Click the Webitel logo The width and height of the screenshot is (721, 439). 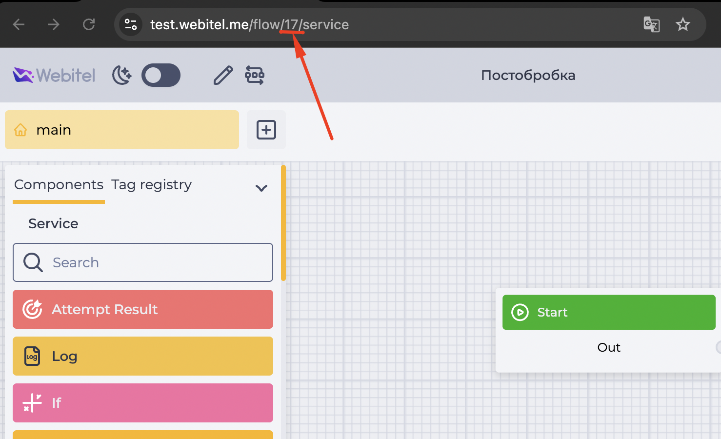[54, 75]
